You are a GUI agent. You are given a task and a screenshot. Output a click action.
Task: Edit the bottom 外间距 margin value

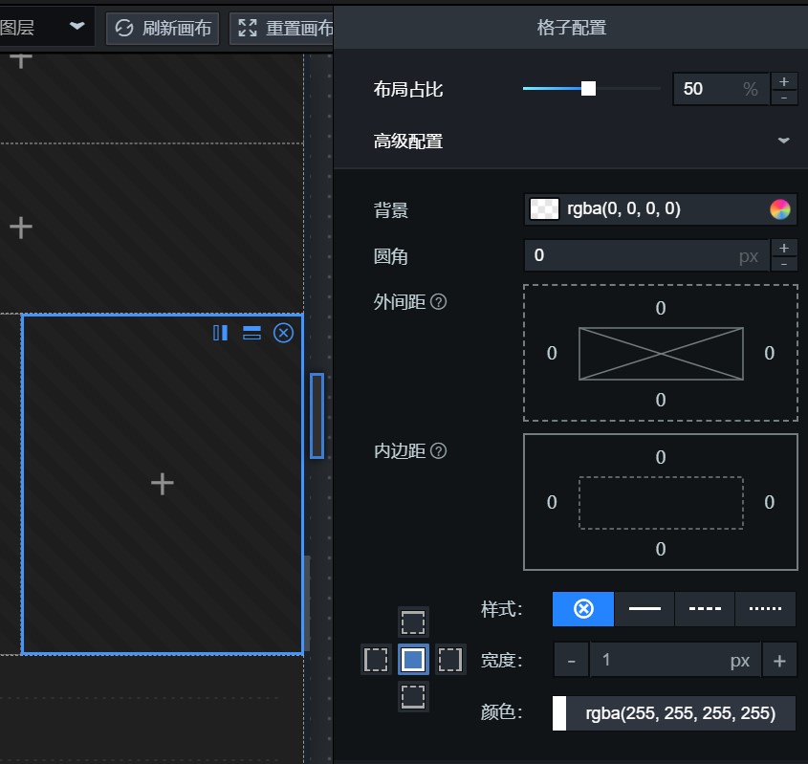point(661,400)
